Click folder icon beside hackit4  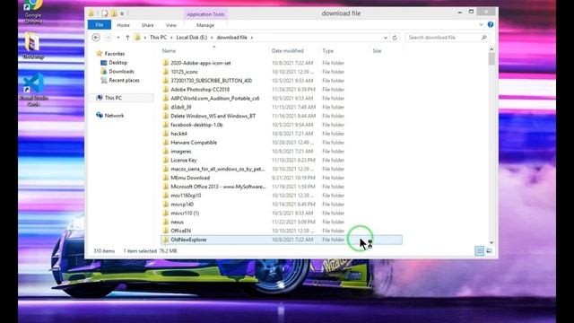tap(165, 134)
